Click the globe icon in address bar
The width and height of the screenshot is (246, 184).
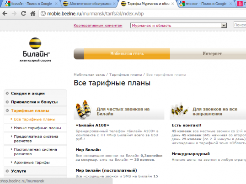(43, 14)
